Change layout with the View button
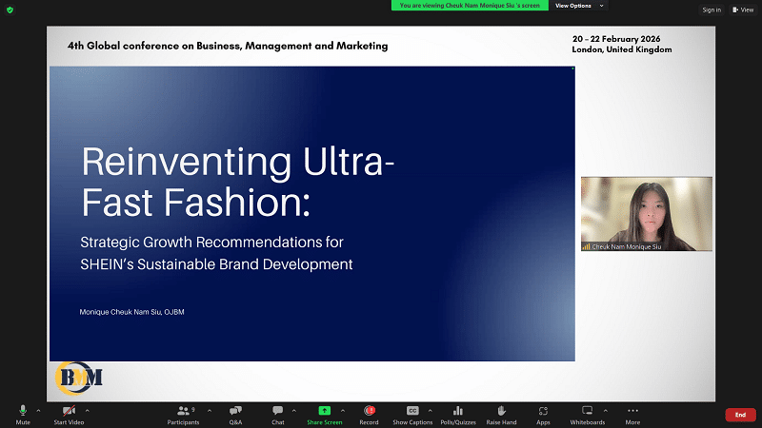This screenshot has width=762, height=428. pos(742,10)
